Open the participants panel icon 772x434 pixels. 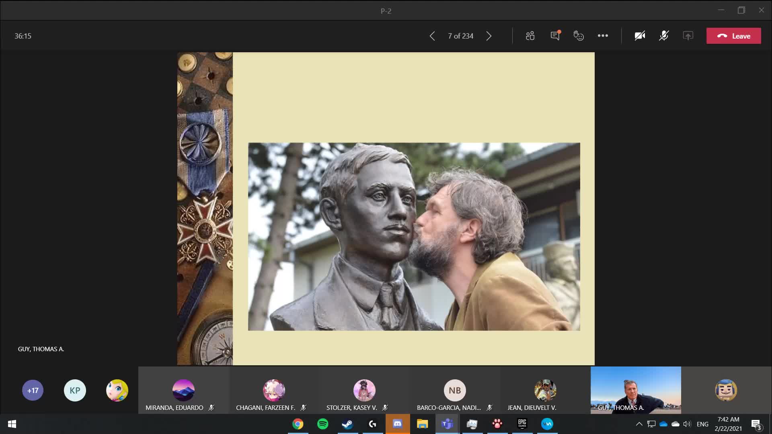coord(530,36)
